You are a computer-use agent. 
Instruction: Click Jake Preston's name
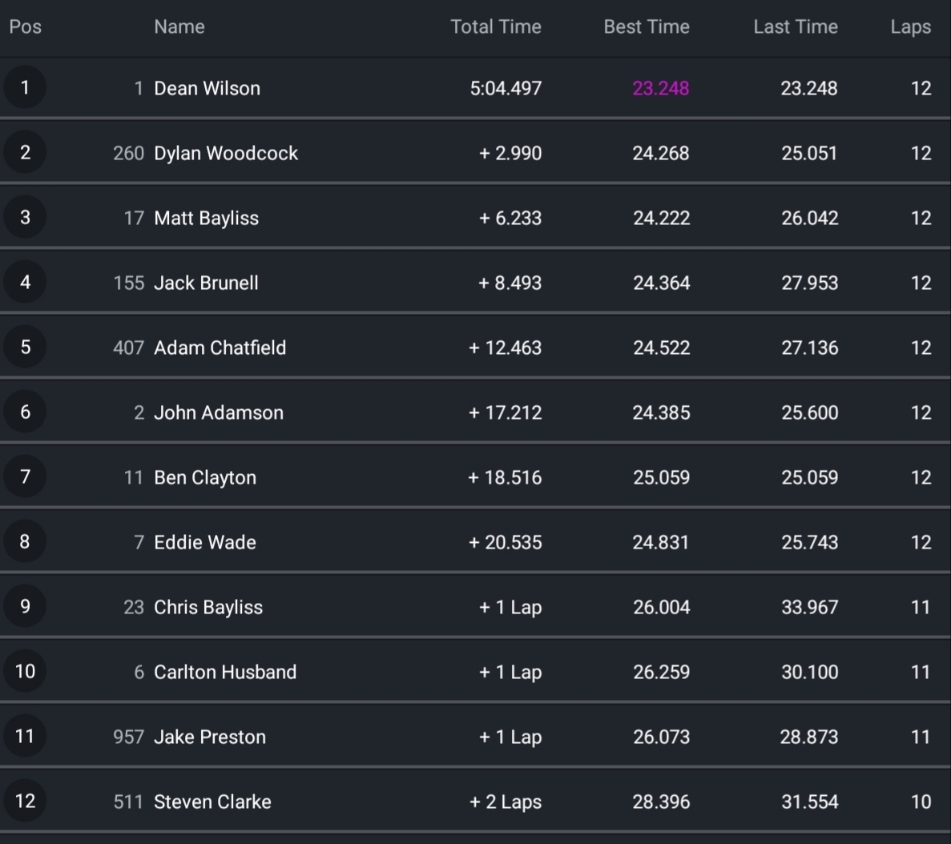(209, 737)
